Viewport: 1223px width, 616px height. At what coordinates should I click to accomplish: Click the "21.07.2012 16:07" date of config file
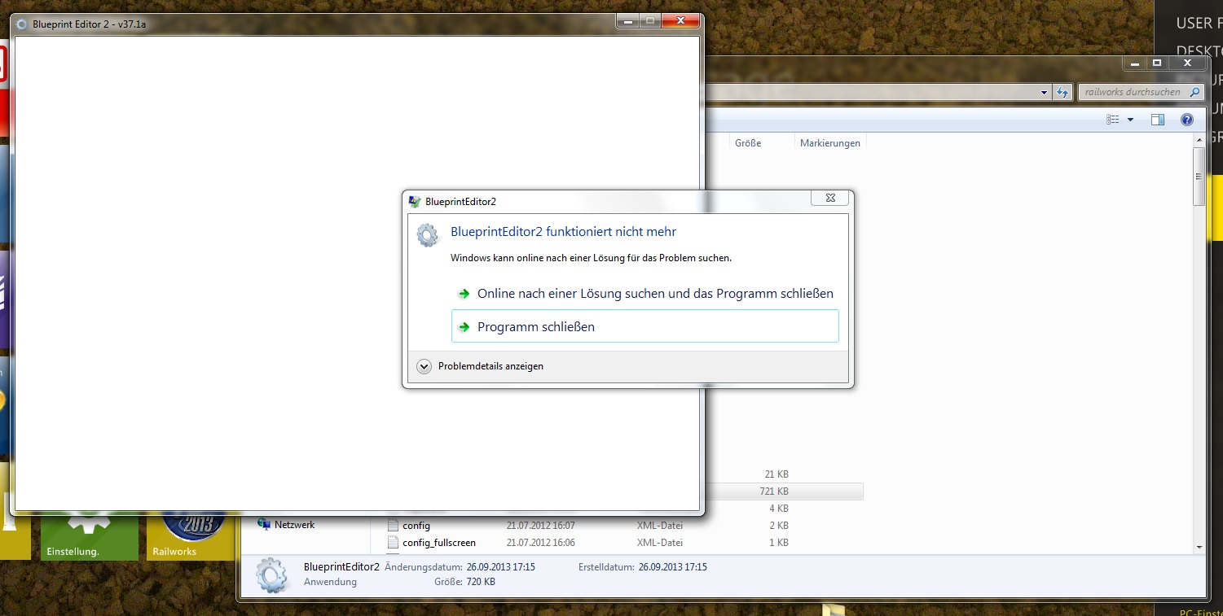point(541,526)
